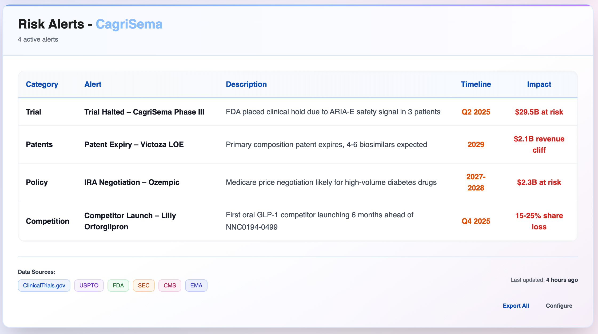598x334 pixels.
Task: Sort table by Impact column header
Action: 539,84
